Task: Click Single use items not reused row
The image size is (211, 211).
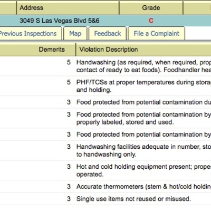Action: (105, 199)
